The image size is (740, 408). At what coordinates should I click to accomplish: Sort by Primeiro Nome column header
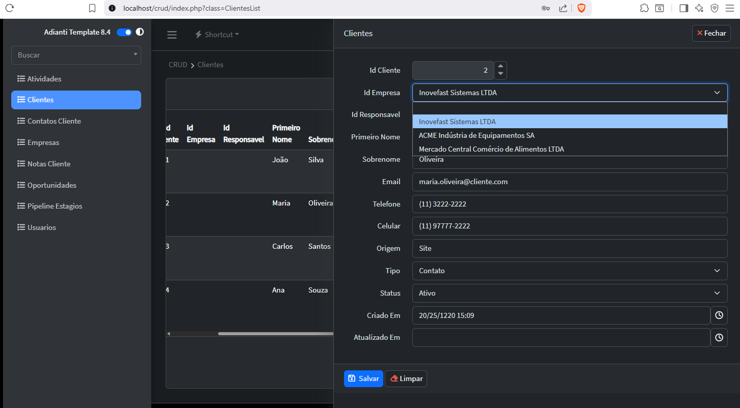pyautogui.click(x=286, y=133)
